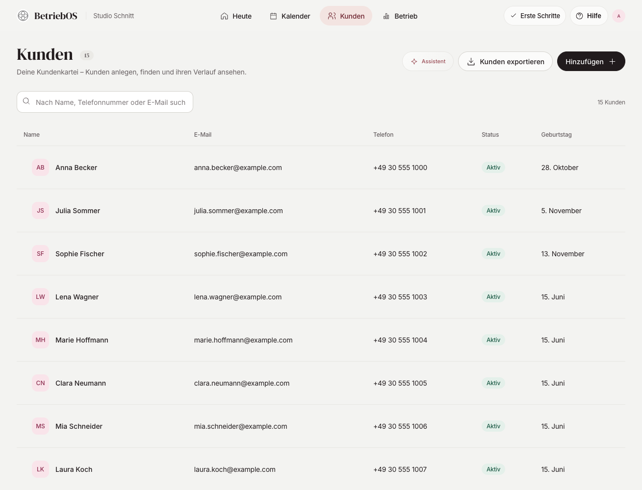Click the Geburtstag column header
Screen dimensions: 642x490
click(x=556, y=135)
